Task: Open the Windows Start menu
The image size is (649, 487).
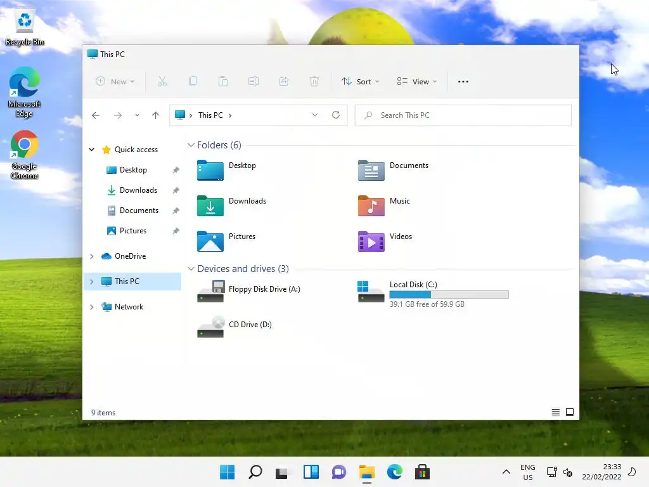Action: click(x=227, y=472)
